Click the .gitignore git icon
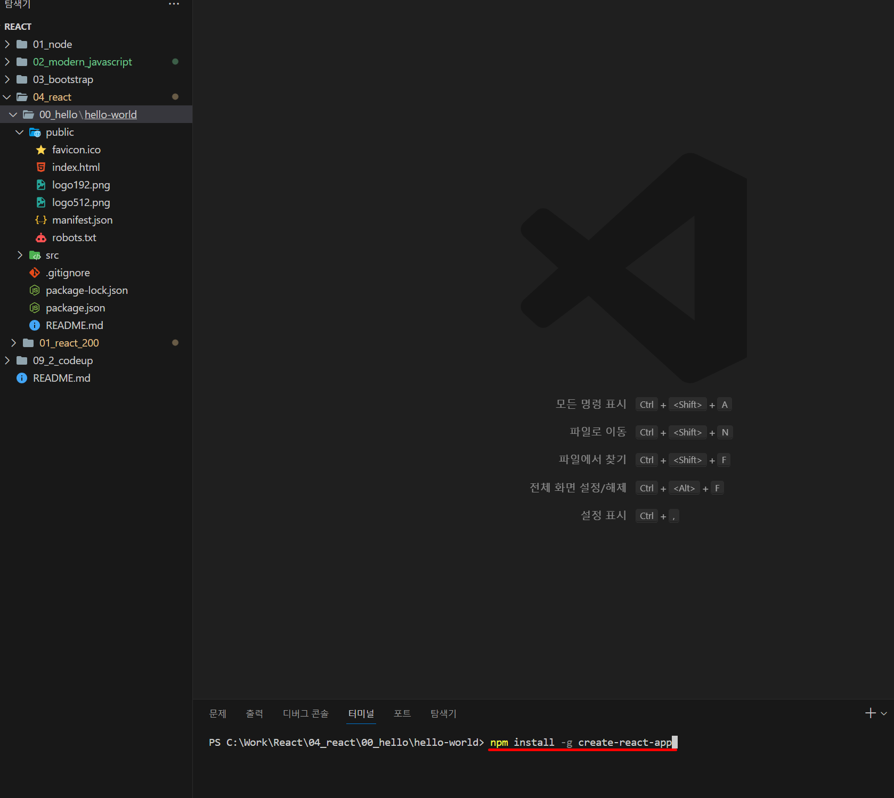 35,273
